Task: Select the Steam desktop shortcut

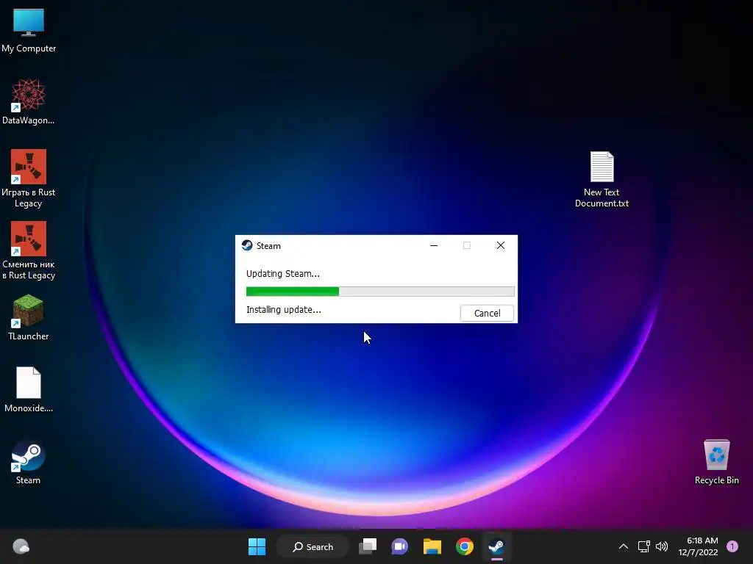Action: [x=29, y=463]
